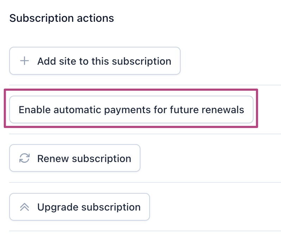The width and height of the screenshot is (281, 239).
Task: Click the circular arrows renew icon
Action: click(24, 159)
